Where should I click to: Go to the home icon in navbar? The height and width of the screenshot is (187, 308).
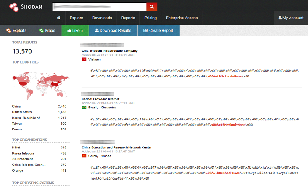[x=59, y=18]
